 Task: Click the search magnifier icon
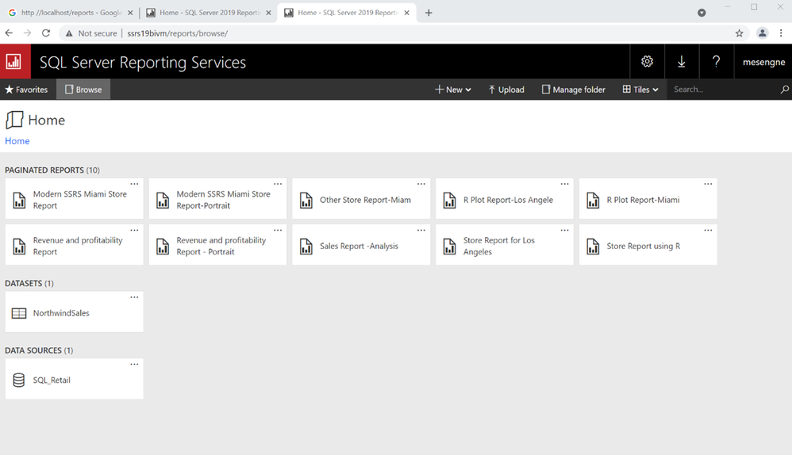tap(784, 90)
